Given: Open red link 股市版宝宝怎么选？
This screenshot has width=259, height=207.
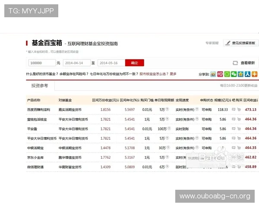Looking at the screenshot, I should coord(154,74).
